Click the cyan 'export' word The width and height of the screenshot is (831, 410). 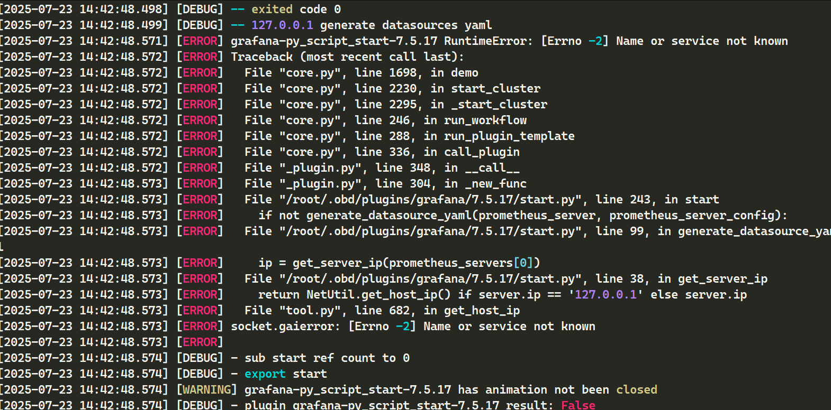[x=265, y=374]
